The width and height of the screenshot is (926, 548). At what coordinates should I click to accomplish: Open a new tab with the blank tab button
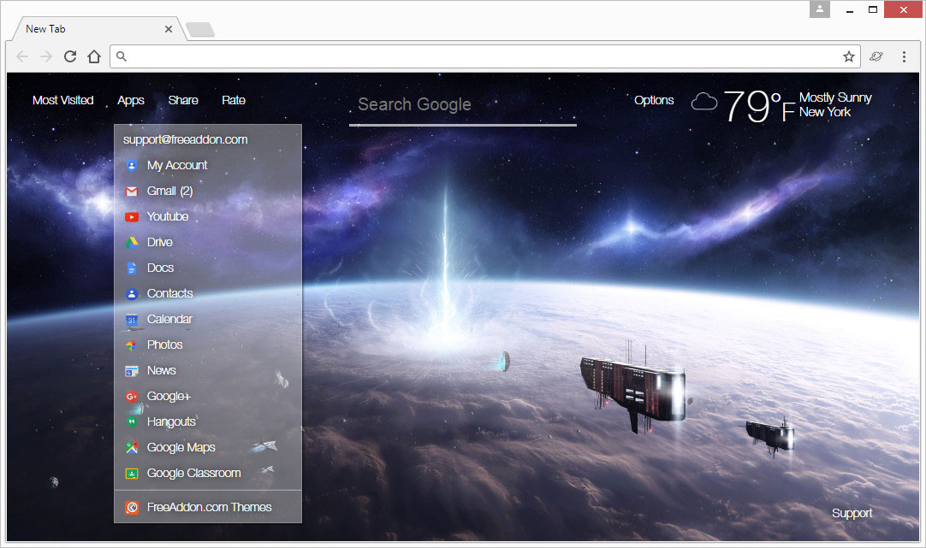pos(200,29)
